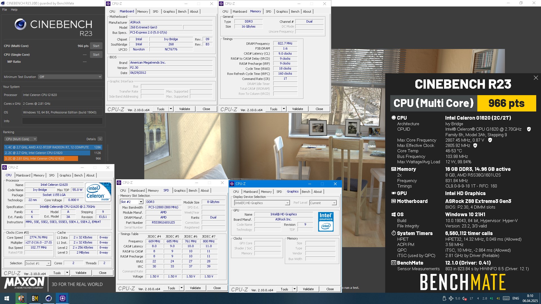Open the CPU (Multi Core) ranking dropdown

pyautogui.click(x=21, y=139)
